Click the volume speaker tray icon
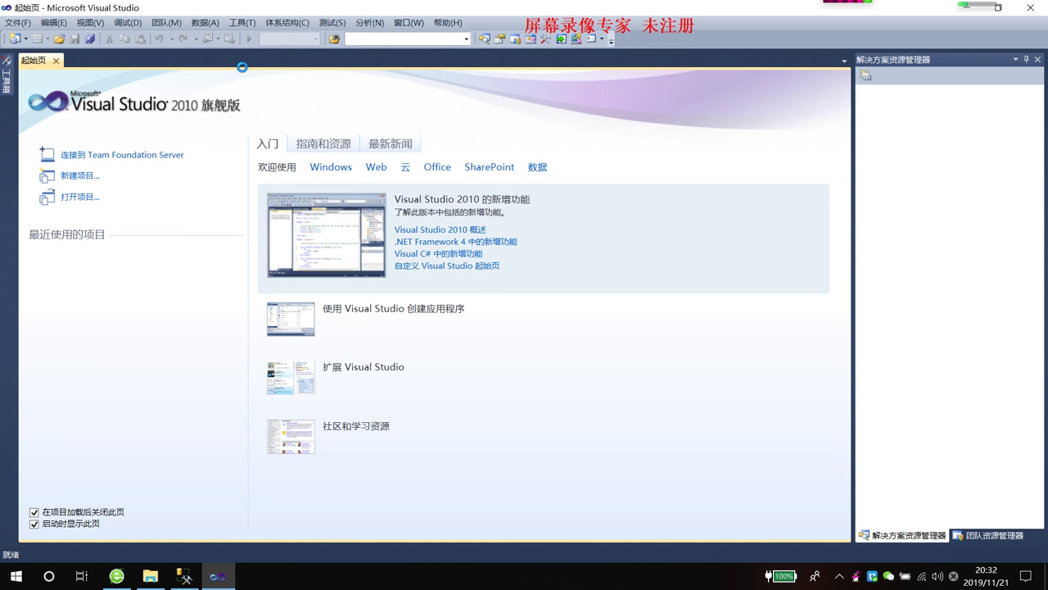The height and width of the screenshot is (590, 1048). click(x=937, y=576)
